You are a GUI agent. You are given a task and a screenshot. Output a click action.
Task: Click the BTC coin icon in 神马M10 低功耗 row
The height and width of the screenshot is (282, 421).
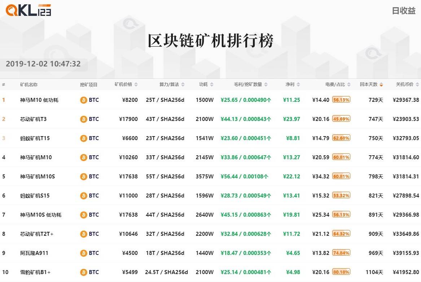click(x=83, y=100)
